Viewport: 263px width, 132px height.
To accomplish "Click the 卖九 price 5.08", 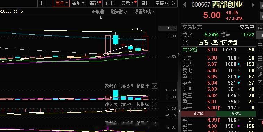I will click(x=212, y=58).
